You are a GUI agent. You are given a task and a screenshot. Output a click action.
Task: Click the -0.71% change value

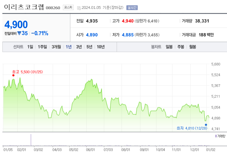[x=40, y=33]
